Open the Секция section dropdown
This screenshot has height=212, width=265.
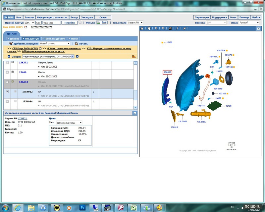48,56
